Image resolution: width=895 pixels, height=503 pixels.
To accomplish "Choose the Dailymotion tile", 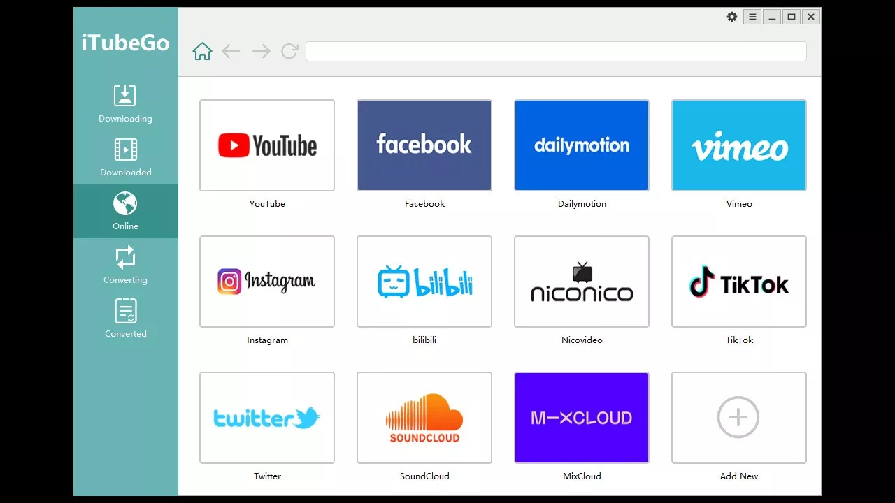I will tap(582, 145).
